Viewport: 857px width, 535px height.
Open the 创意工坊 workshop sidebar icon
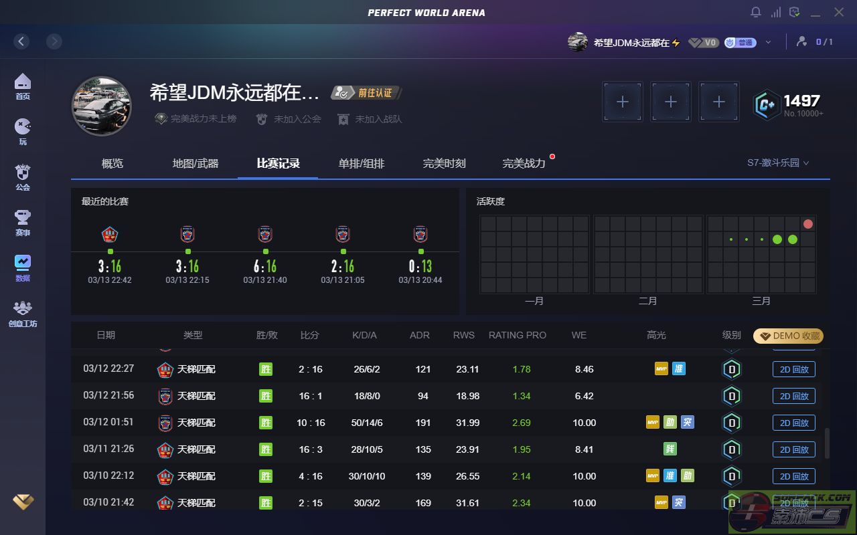[23, 313]
